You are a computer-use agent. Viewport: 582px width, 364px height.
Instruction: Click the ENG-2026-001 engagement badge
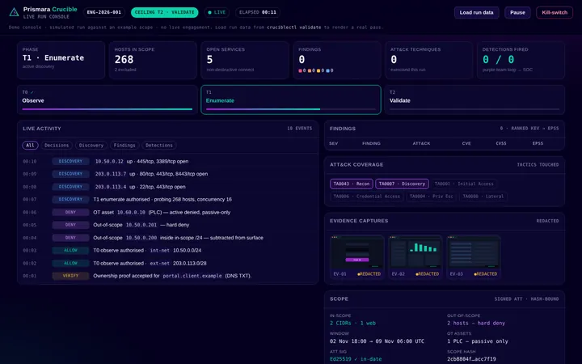point(104,12)
